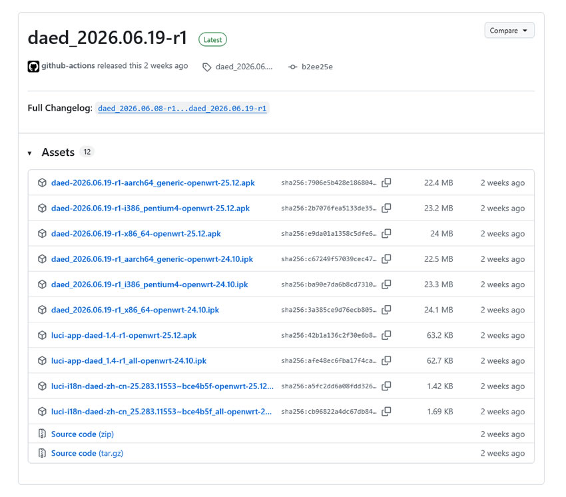Copy sha256:2b7076fea5133de35 hash

click(386, 208)
